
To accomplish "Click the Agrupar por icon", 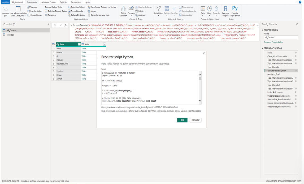I will pos(6,8).
